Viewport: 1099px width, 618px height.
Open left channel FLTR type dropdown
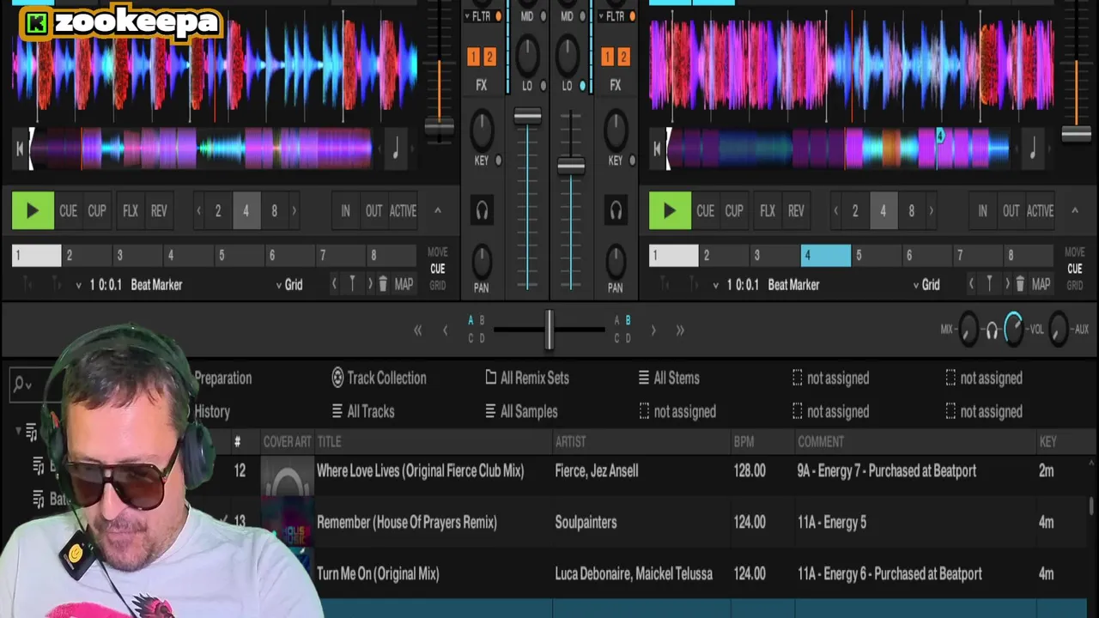(x=467, y=16)
